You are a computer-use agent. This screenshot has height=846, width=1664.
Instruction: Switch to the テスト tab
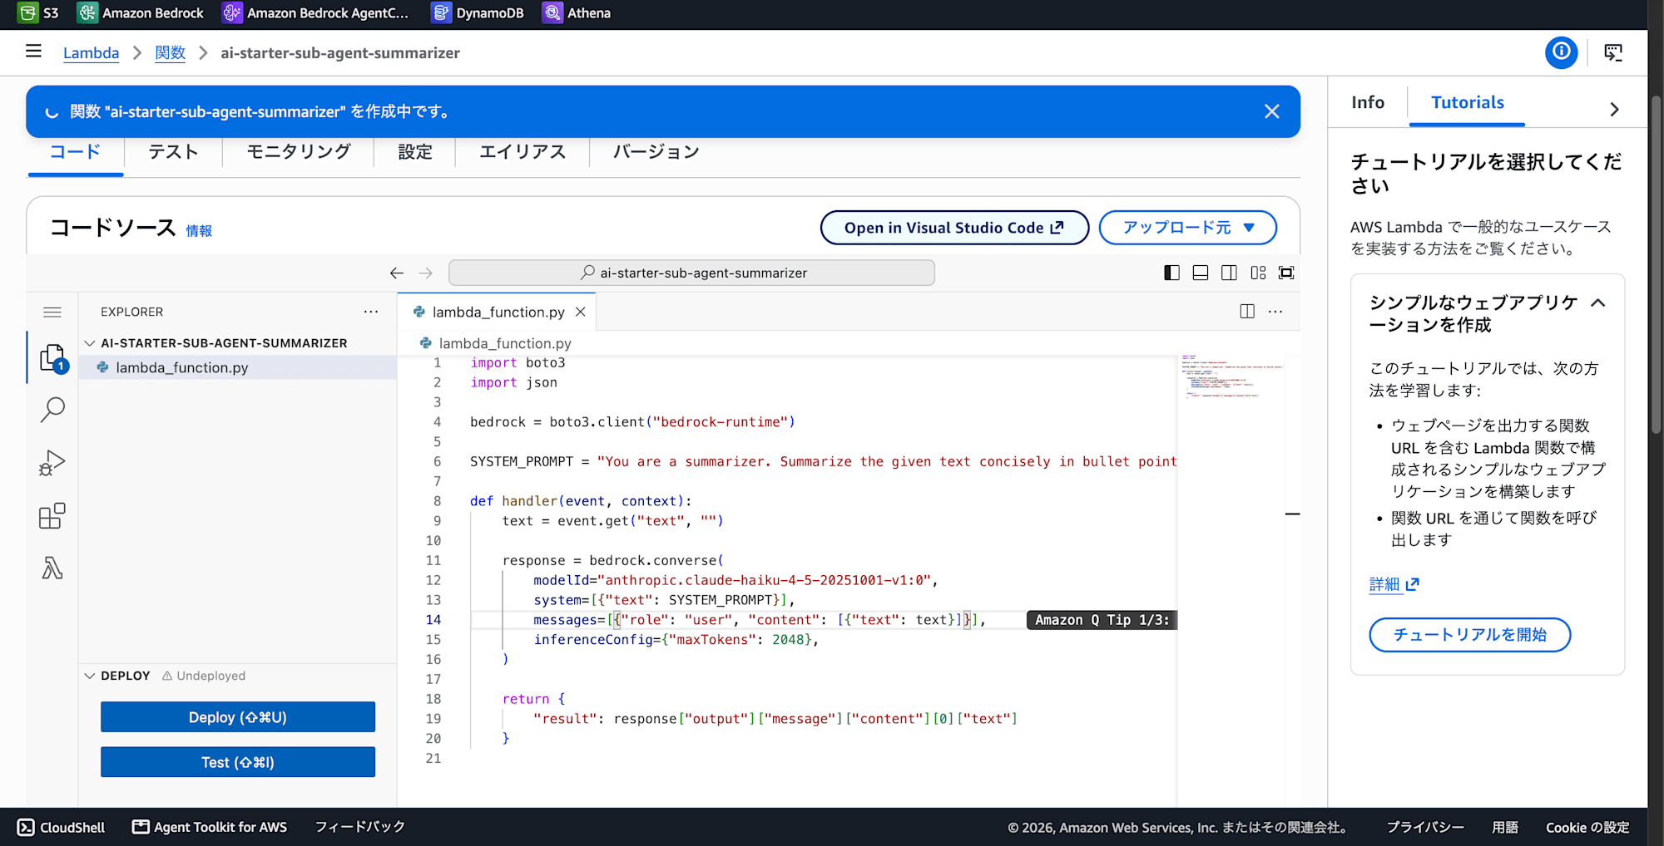point(173,151)
